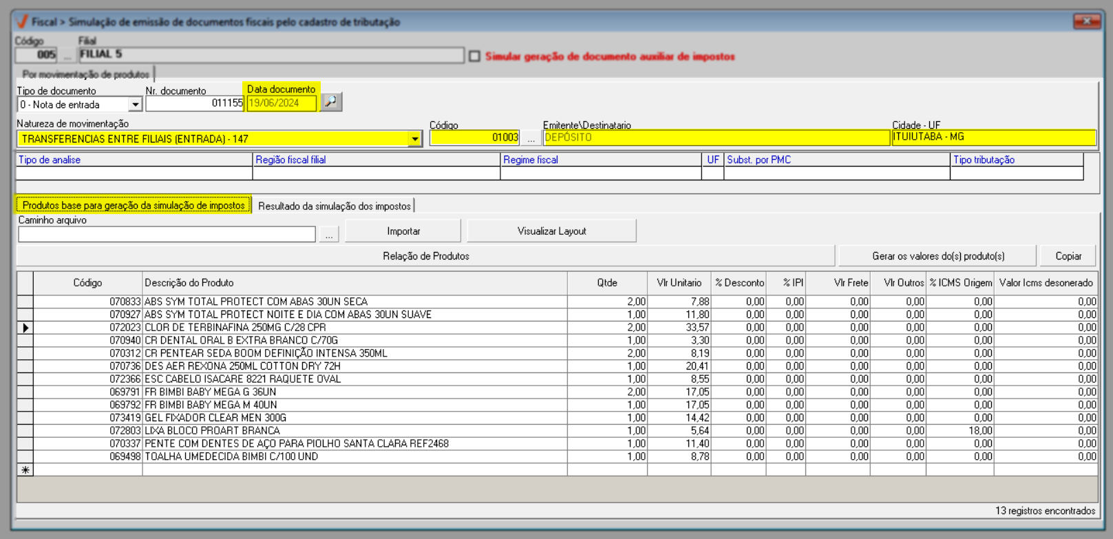Image resolution: width=1113 pixels, height=539 pixels.
Task: Select the Por movimentação de produtos tab
Action: tap(85, 74)
